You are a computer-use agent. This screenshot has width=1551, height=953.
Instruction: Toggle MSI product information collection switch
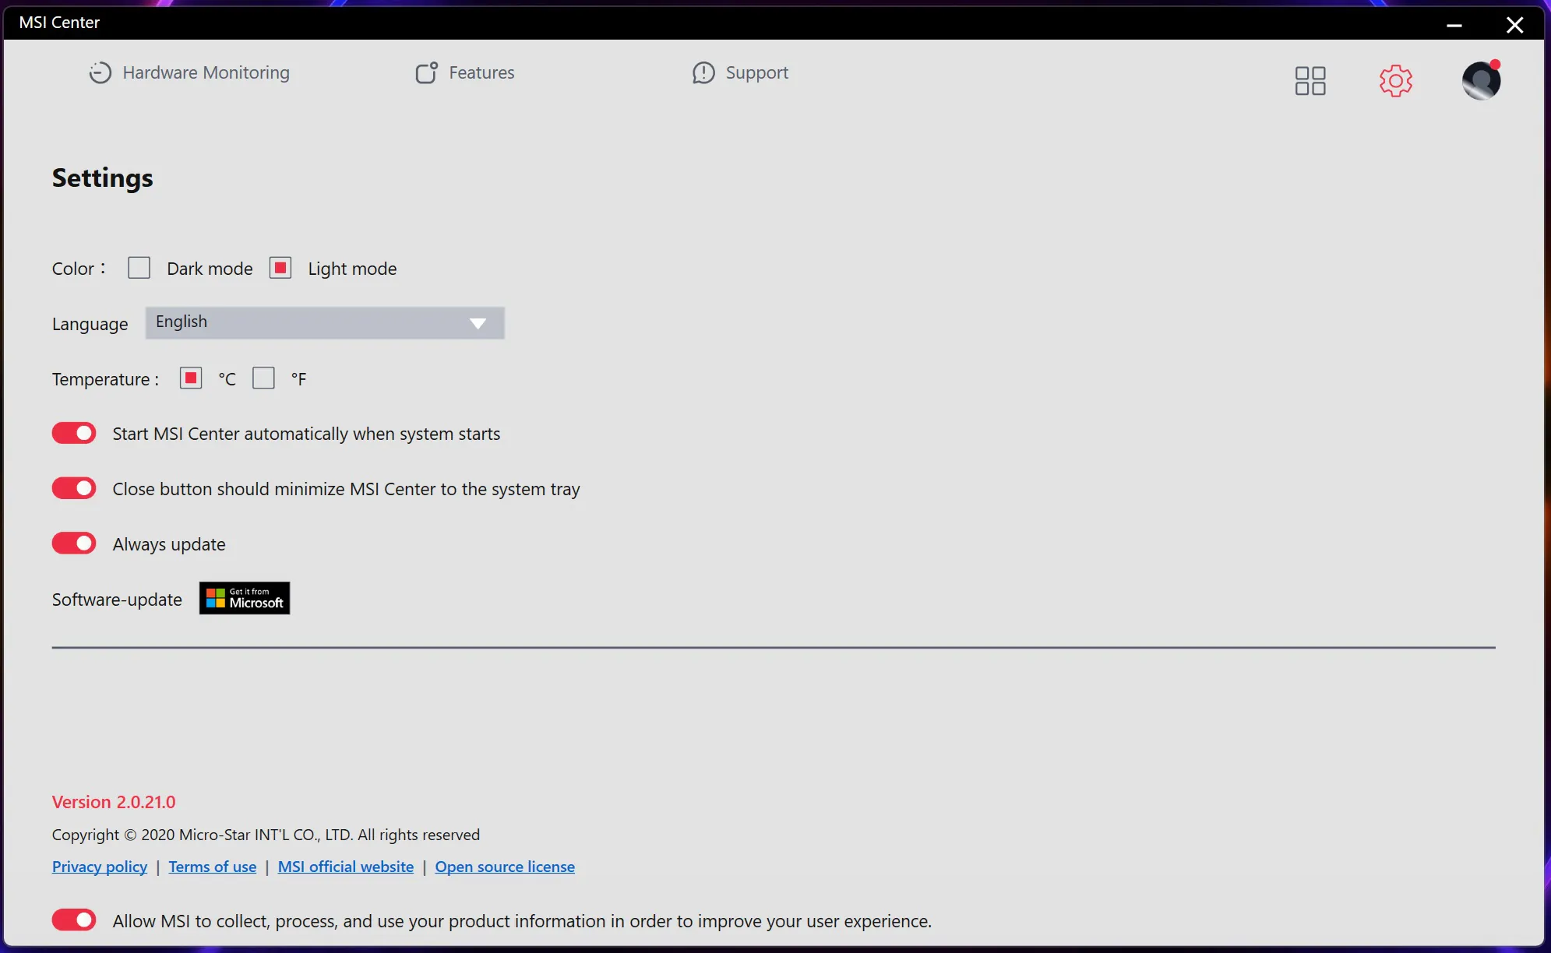(x=74, y=920)
